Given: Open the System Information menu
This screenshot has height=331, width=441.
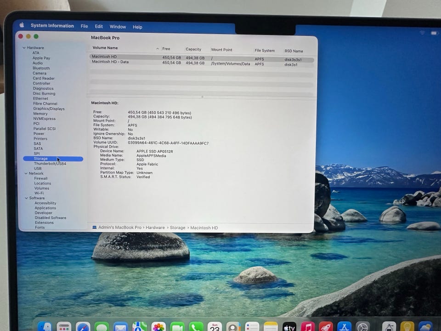Looking at the screenshot, I should coord(52,26).
